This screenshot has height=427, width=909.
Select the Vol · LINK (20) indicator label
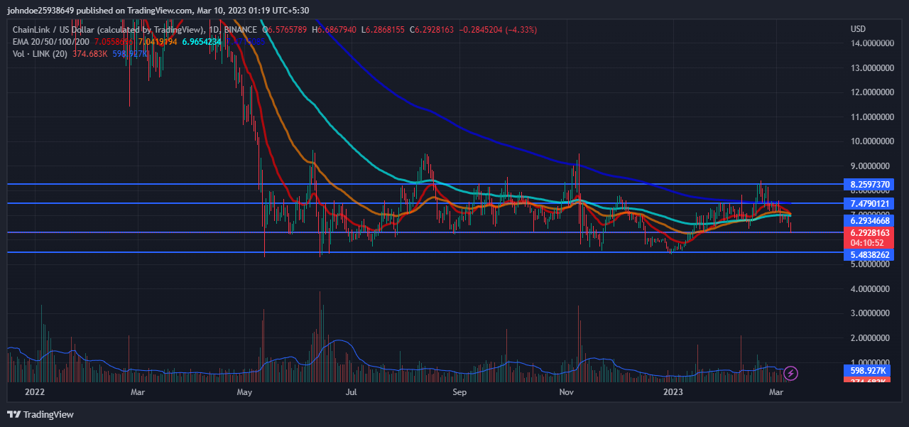tap(40, 54)
